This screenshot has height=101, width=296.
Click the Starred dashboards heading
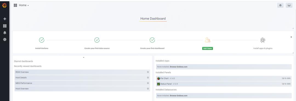coord(24,61)
